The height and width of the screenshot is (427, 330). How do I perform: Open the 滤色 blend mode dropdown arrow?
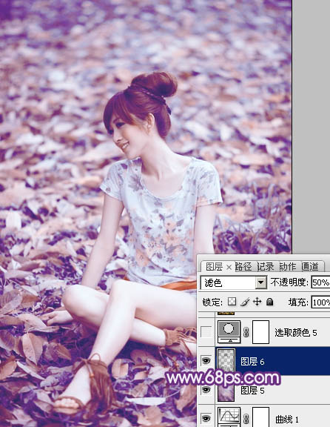point(260,282)
